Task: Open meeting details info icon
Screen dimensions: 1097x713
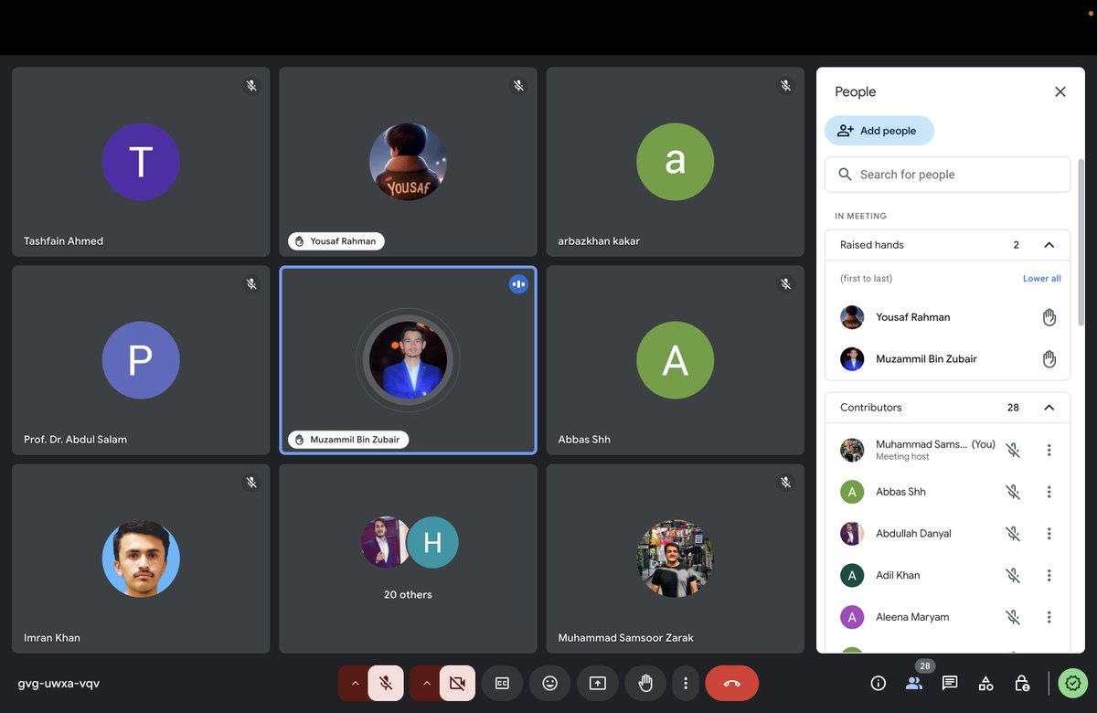Action: coord(879,683)
